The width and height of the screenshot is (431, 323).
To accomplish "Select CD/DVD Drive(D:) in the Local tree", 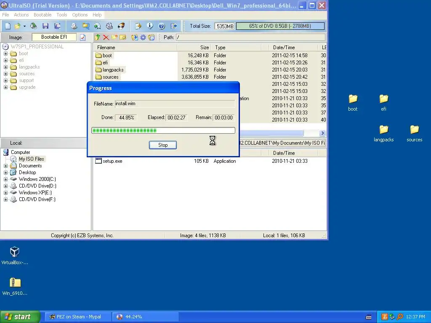I will [37, 186].
